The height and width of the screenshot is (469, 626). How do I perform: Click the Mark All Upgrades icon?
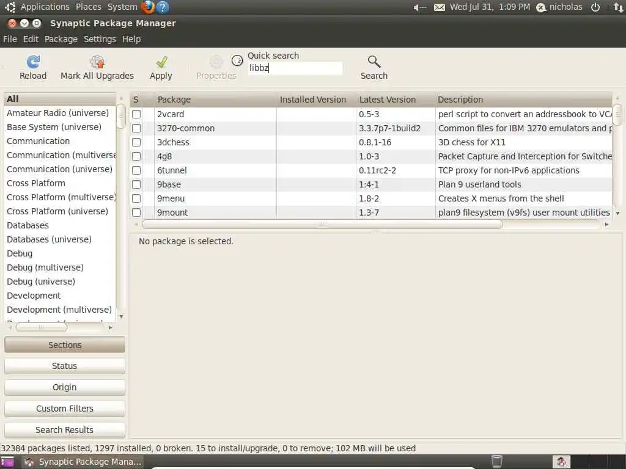(x=97, y=62)
